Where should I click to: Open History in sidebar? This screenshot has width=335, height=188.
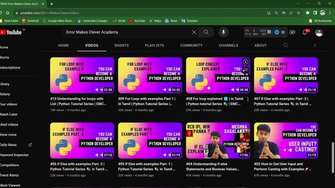[5, 94]
